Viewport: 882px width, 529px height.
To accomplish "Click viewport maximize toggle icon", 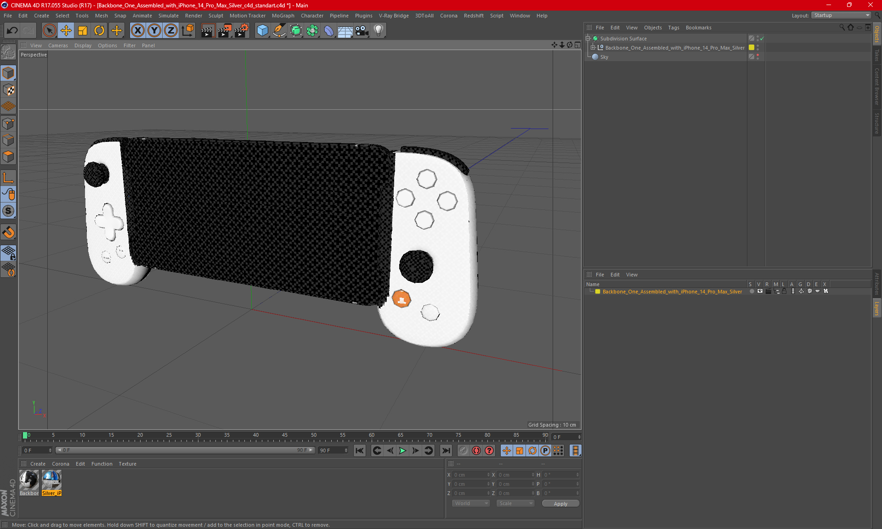I will pyautogui.click(x=577, y=45).
